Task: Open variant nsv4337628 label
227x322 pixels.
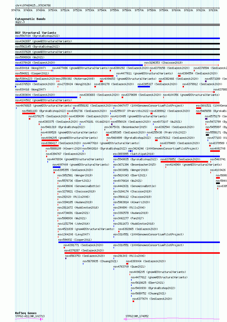Action: click(44, 52)
